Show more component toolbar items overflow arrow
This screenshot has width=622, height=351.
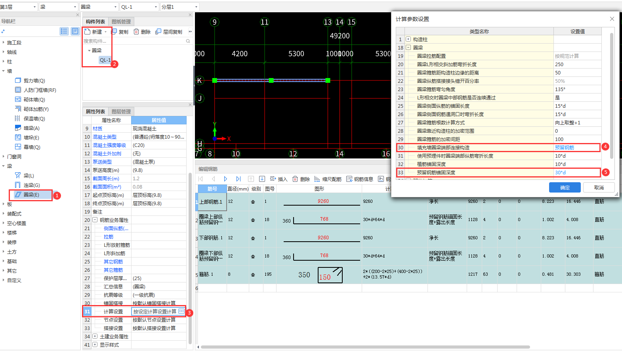[x=190, y=32]
